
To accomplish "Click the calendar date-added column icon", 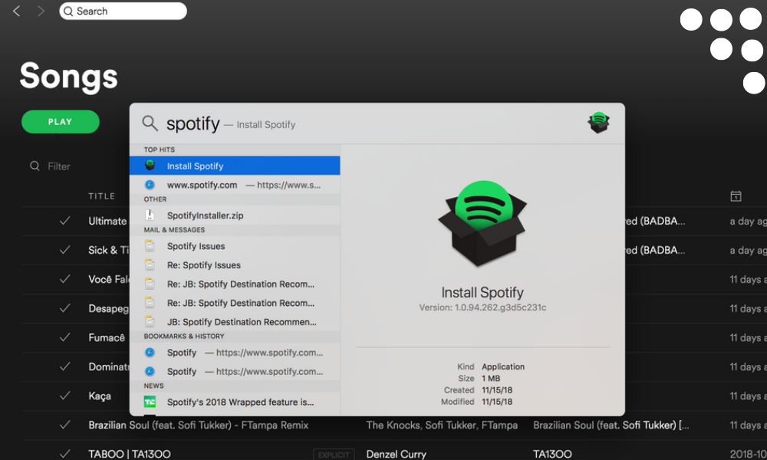I will coord(736,196).
